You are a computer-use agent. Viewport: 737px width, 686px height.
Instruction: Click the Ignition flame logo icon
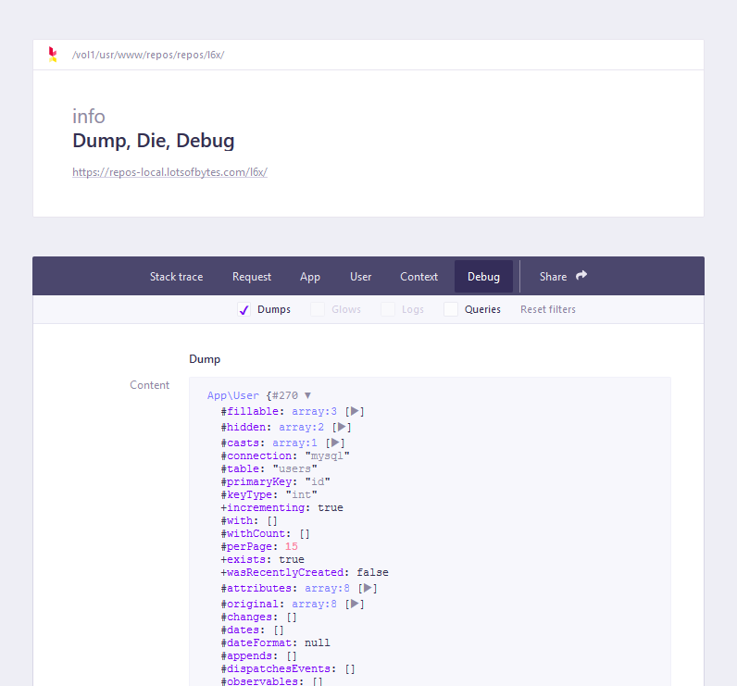pyautogui.click(x=53, y=55)
